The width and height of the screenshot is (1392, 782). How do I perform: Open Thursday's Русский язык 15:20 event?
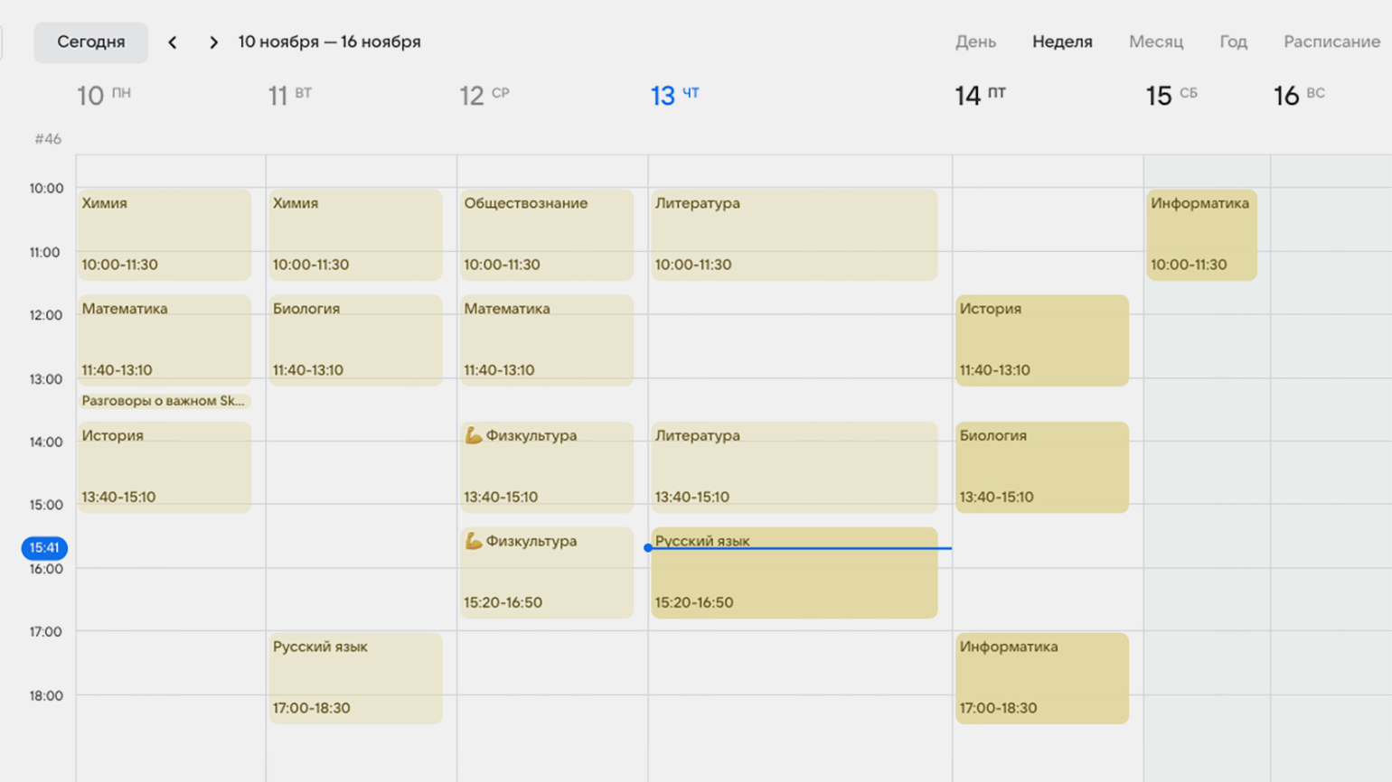[794, 578]
